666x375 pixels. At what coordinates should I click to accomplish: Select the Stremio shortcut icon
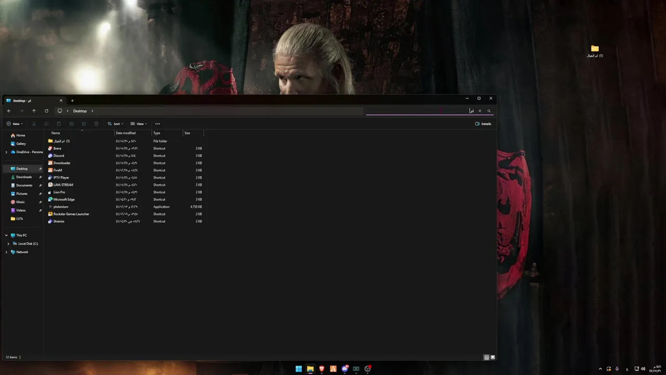(x=50, y=221)
